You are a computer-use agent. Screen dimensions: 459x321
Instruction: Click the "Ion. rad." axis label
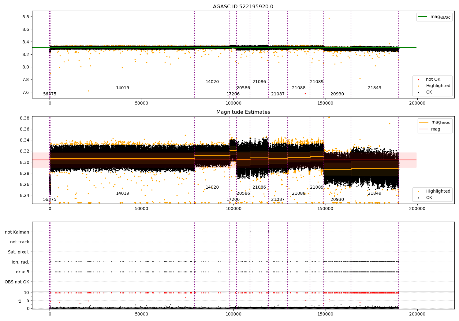21,262
